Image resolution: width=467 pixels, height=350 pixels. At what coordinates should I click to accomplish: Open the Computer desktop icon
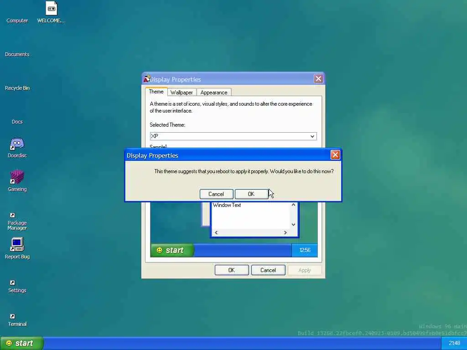pos(17,21)
